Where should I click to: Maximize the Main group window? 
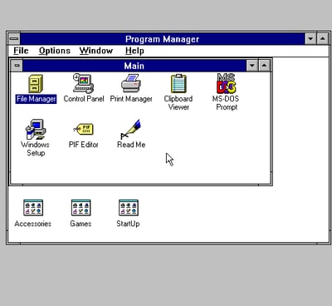(x=264, y=66)
